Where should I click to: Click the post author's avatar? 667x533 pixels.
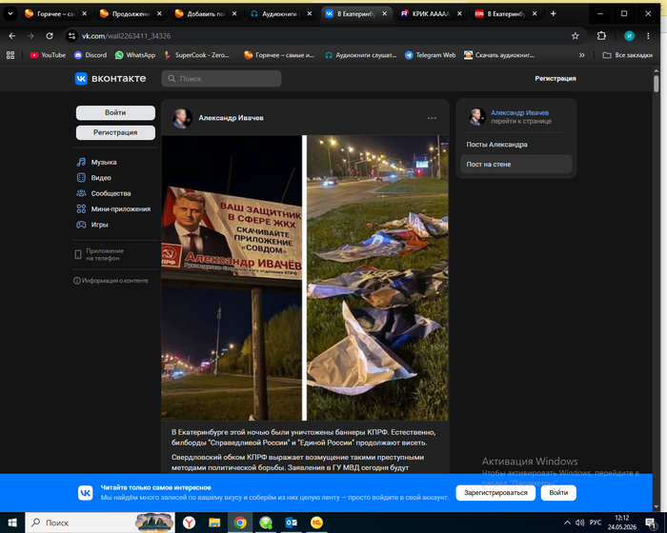click(182, 118)
